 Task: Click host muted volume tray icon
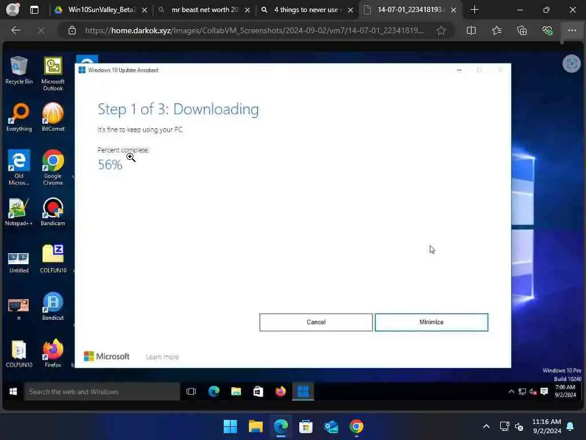click(518, 426)
